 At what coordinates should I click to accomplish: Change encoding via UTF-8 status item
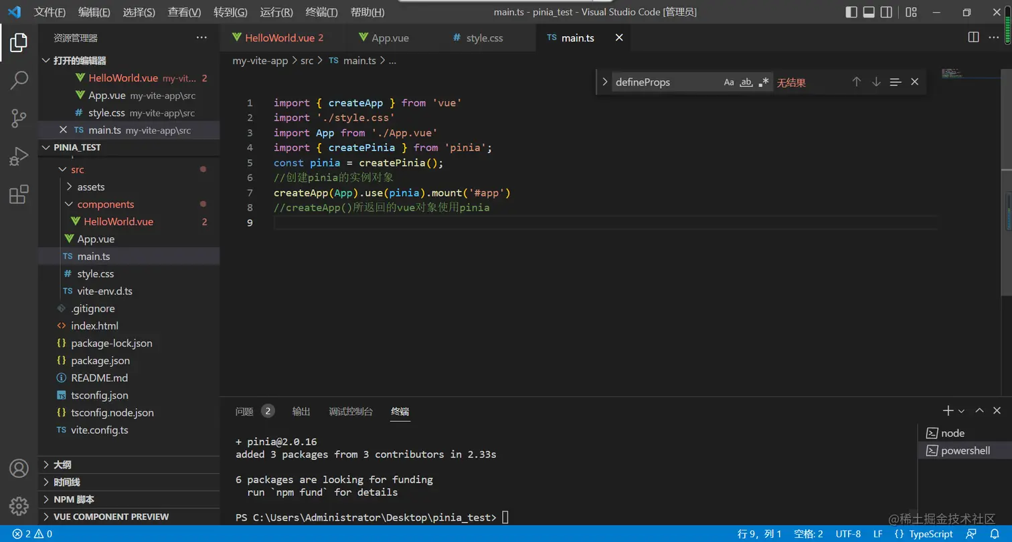848,534
